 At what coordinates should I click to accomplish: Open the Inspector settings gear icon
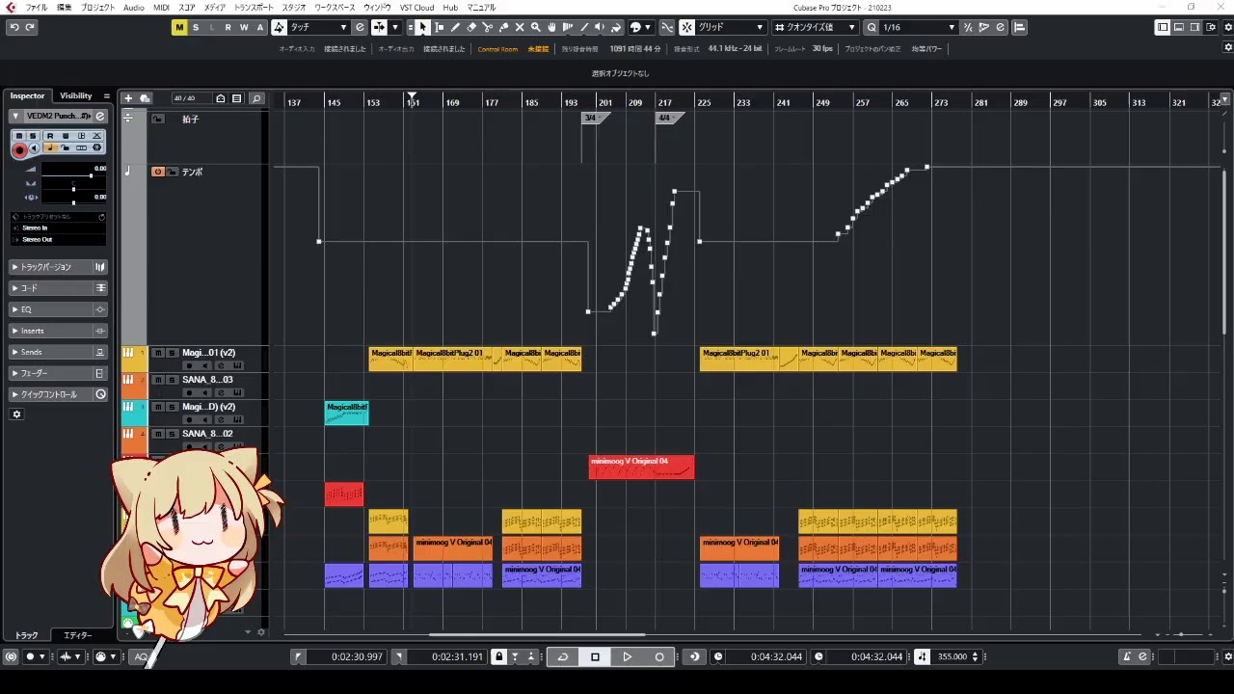[16, 414]
